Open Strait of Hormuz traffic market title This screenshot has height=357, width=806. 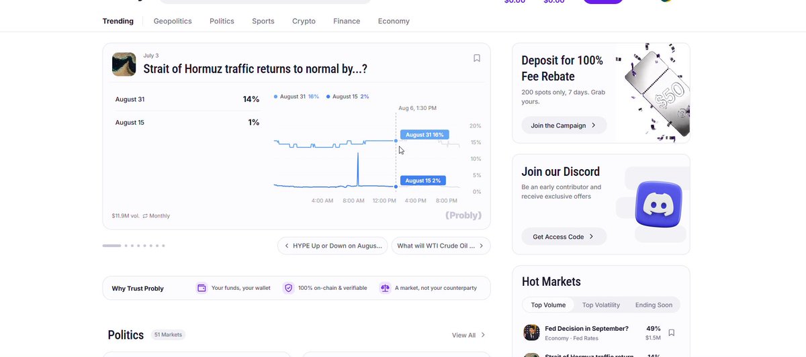coord(255,69)
